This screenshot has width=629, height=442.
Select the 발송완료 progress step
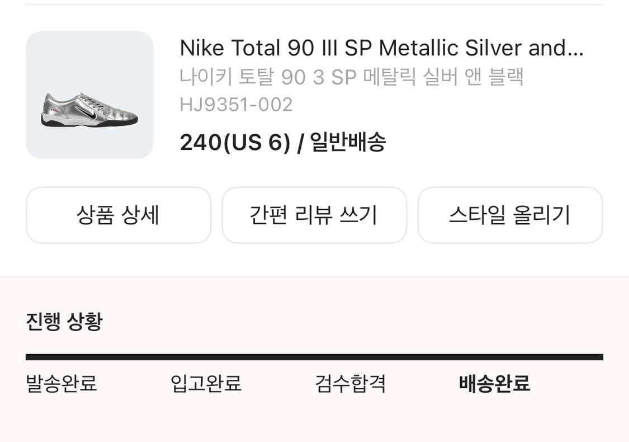click(x=62, y=384)
